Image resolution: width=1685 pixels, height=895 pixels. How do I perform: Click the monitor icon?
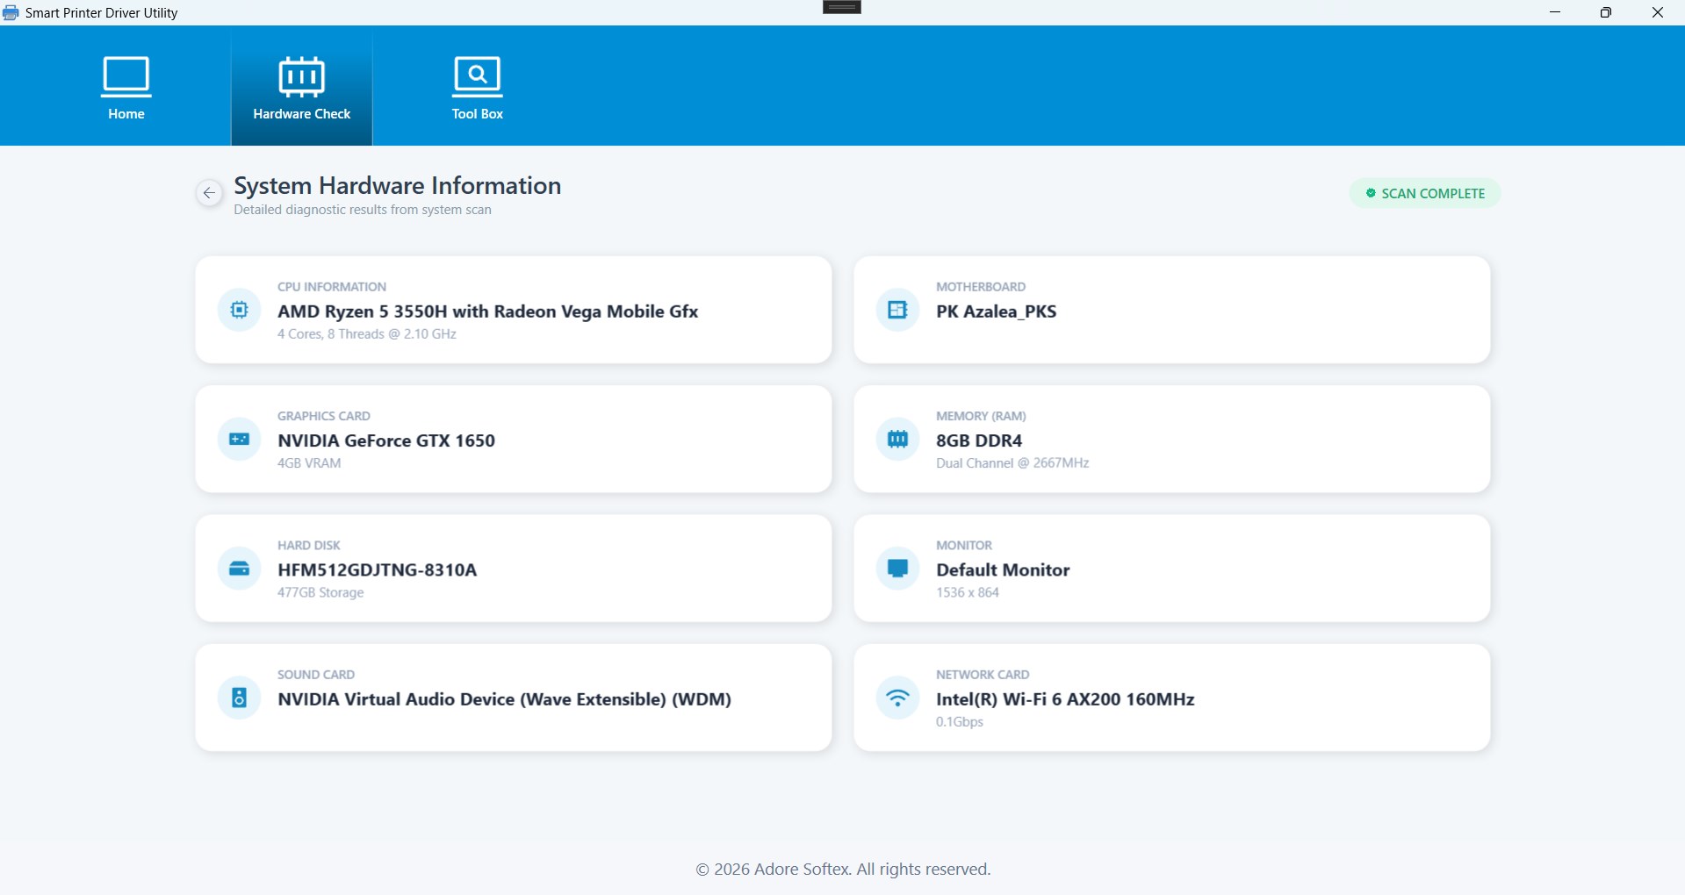(x=897, y=569)
